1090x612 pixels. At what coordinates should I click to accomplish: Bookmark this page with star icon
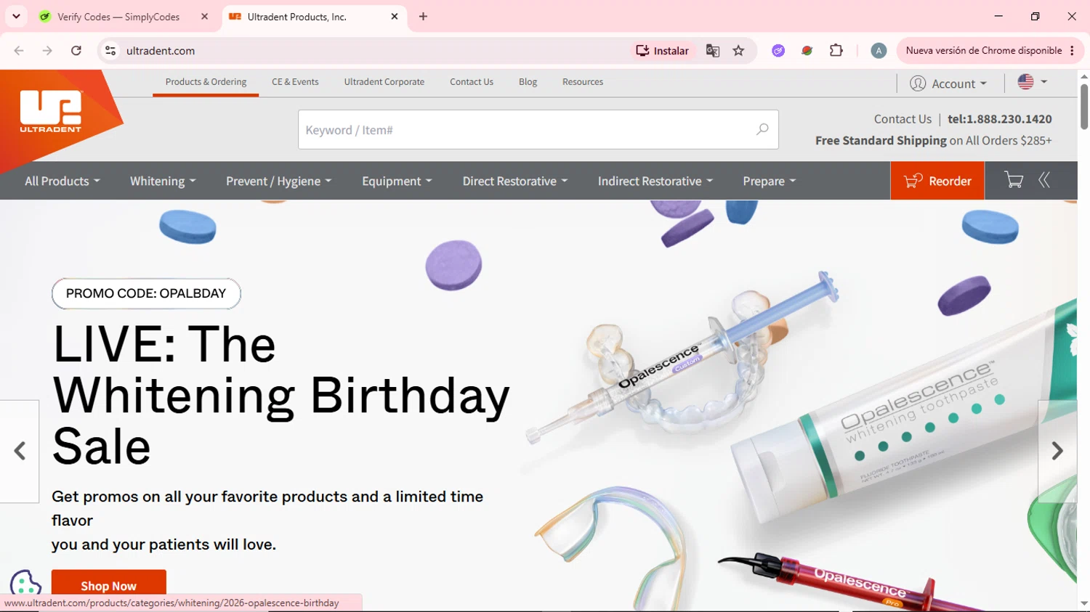tap(738, 51)
